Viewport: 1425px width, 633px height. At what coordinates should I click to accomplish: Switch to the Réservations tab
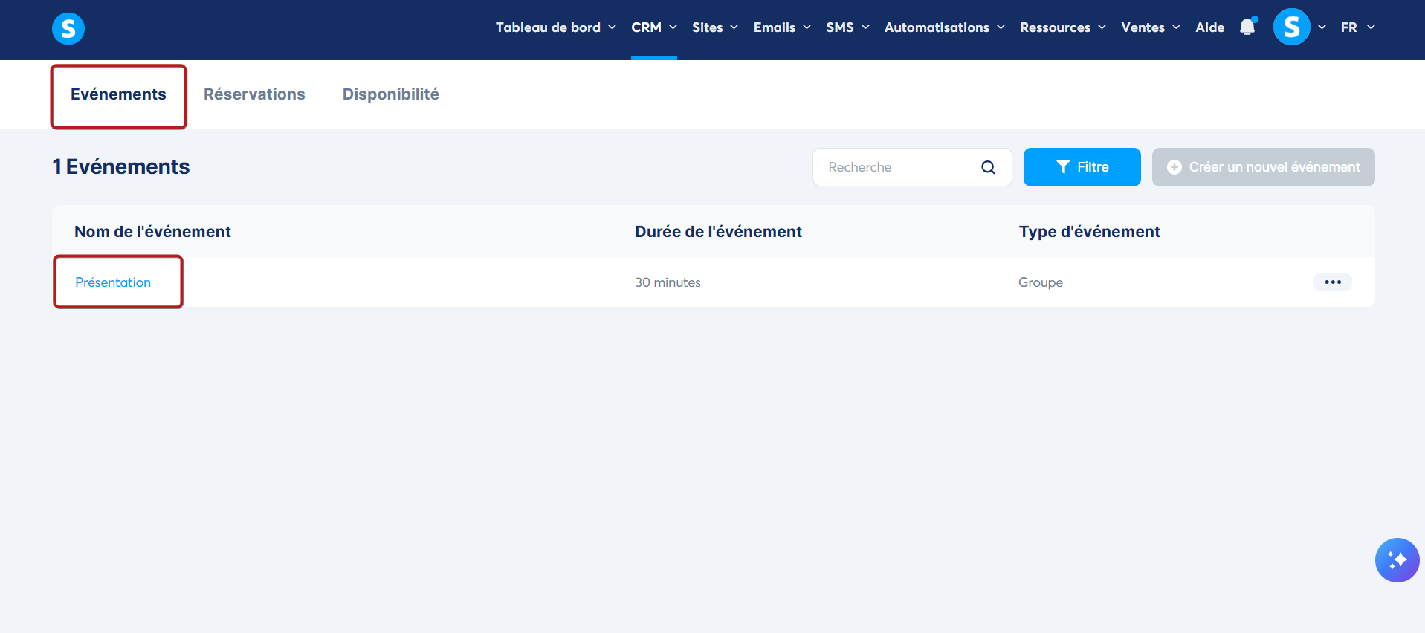pos(254,94)
